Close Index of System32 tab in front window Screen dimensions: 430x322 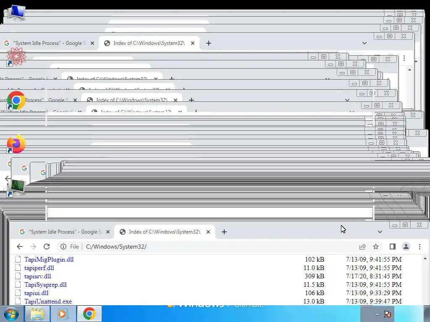pos(208,232)
